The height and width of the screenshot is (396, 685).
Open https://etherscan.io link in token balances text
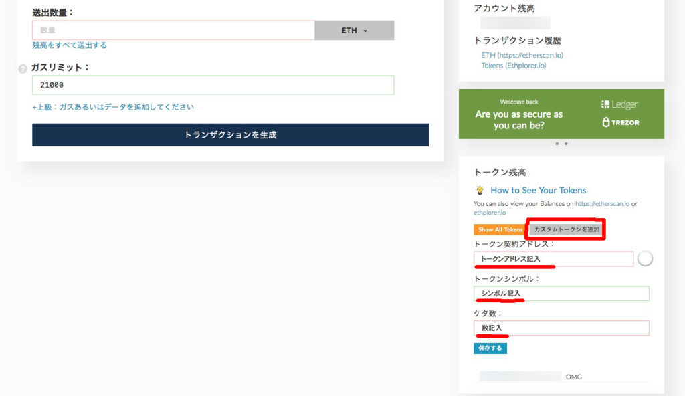pyautogui.click(x=603, y=203)
